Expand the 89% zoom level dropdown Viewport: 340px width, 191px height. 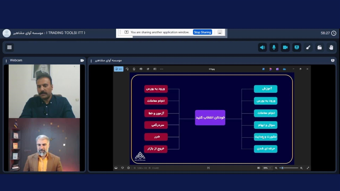(x=267, y=168)
